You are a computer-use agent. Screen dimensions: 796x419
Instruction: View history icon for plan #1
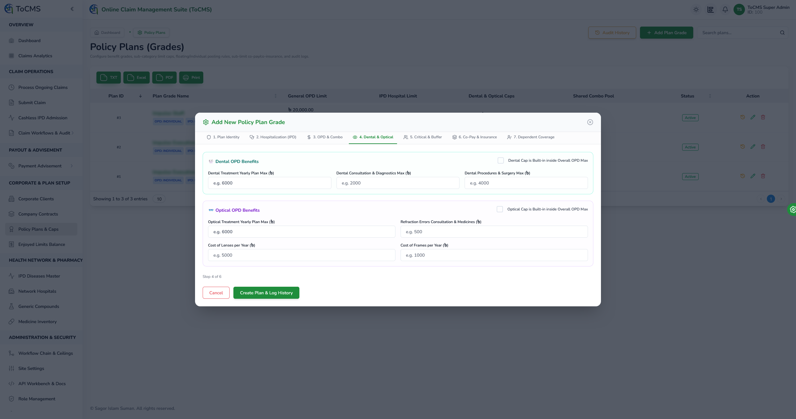[x=743, y=176]
